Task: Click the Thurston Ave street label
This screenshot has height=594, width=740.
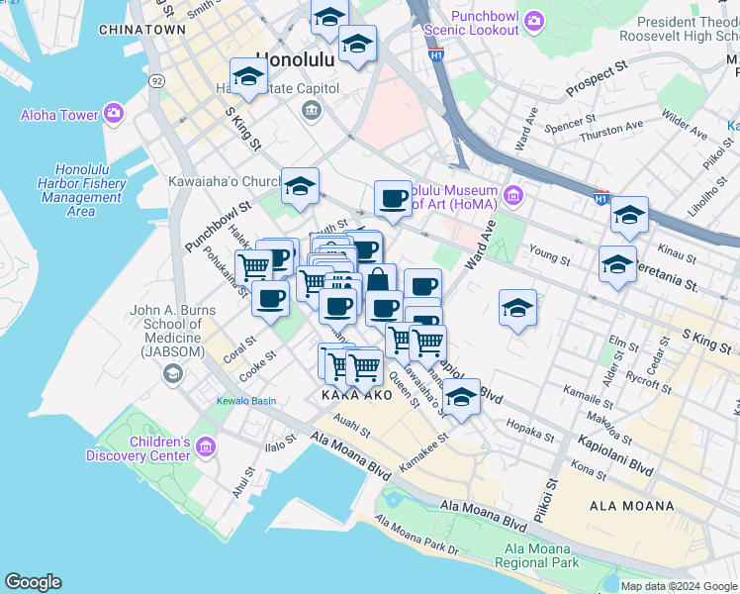Action: pos(611,131)
